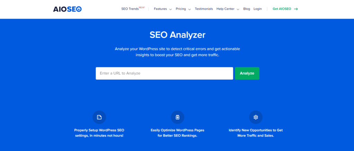The width and height of the screenshot is (354, 151).
Task: Expand the Pricing dropdown chevron
Action: (x=189, y=9)
